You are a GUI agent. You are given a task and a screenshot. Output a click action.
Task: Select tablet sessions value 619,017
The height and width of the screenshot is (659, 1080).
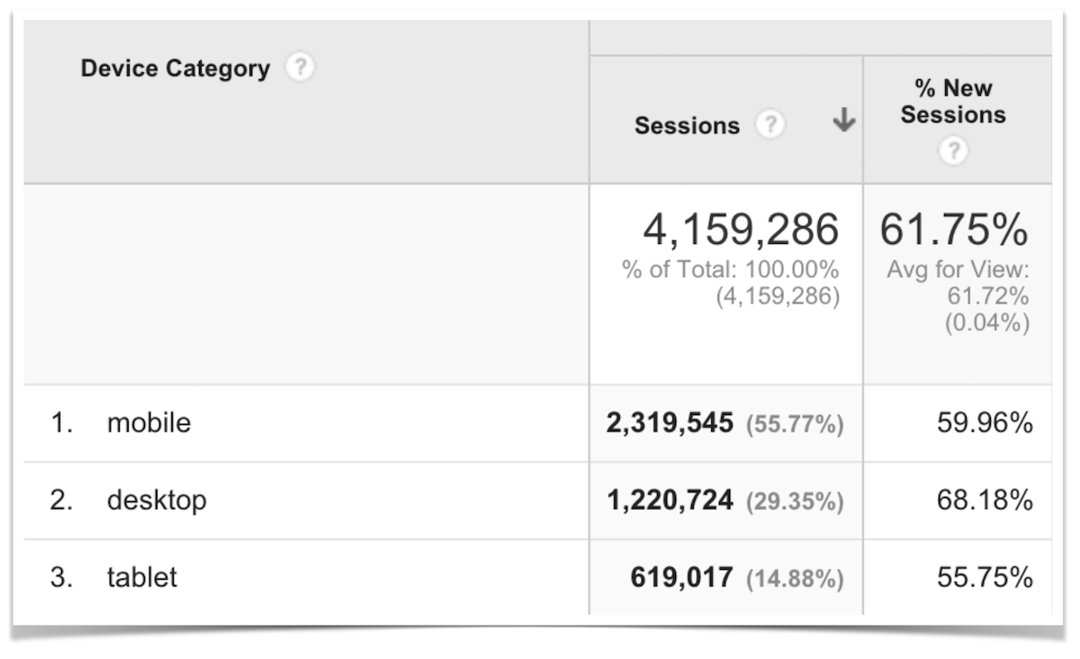point(681,578)
